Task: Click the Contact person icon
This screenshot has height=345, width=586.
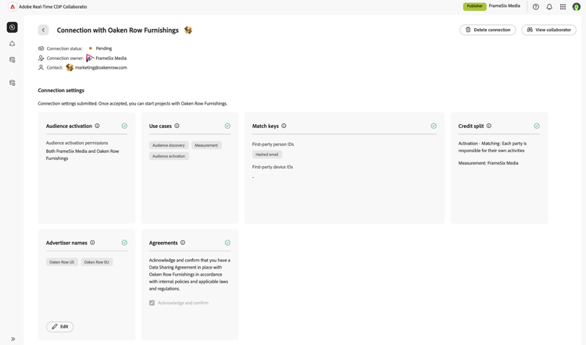Action: [x=41, y=68]
